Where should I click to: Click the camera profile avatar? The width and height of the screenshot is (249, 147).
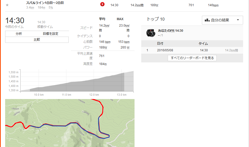tap(151, 32)
